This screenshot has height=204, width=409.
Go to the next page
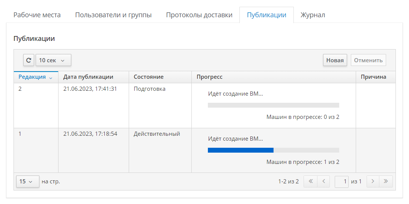[x=373, y=181]
